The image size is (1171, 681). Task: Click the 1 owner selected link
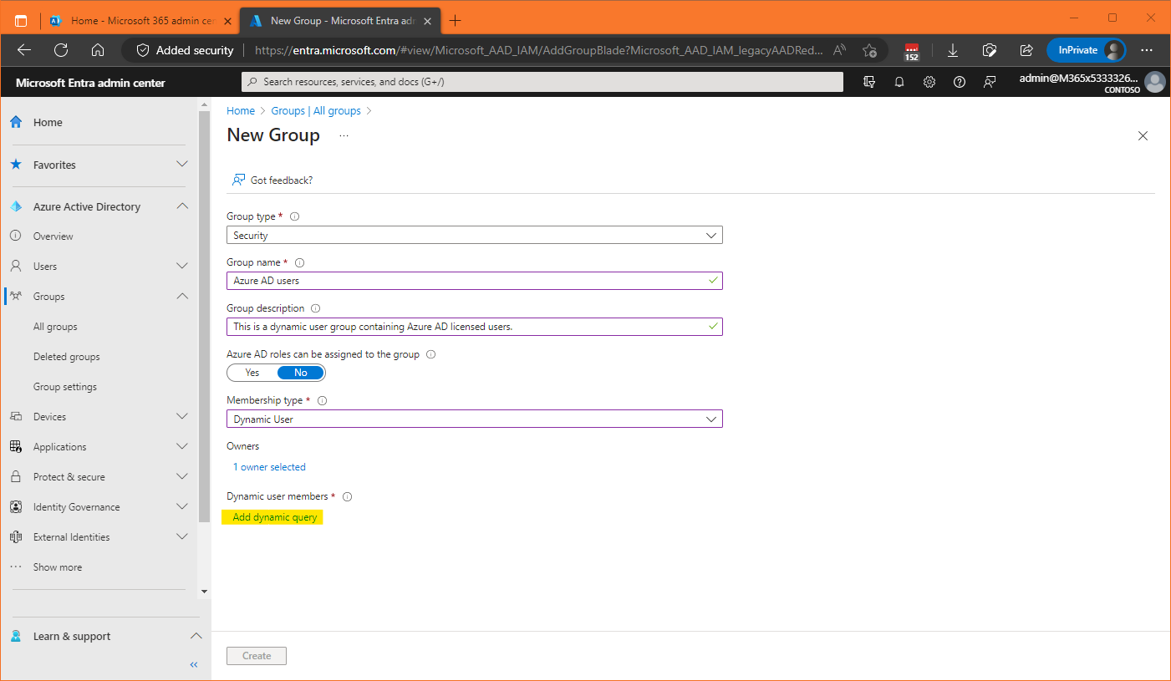(x=269, y=467)
